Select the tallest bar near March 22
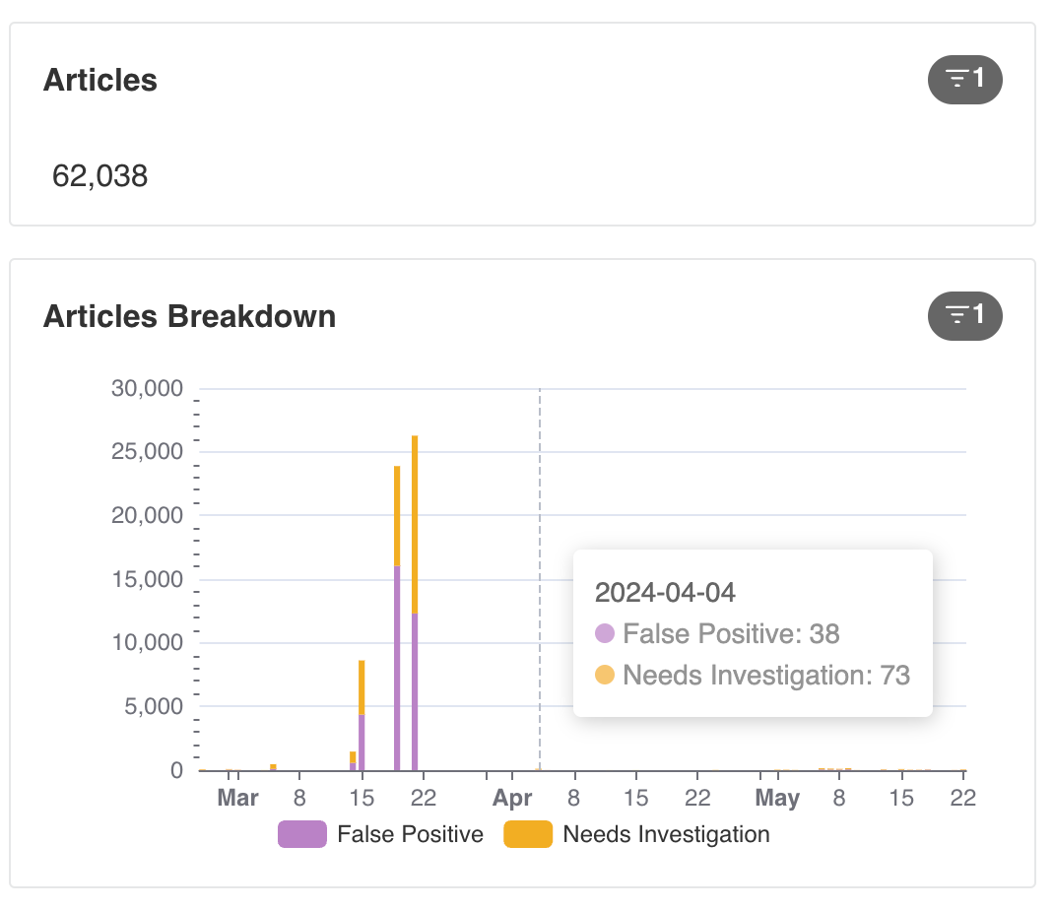The image size is (1054, 910). (x=415, y=603)
